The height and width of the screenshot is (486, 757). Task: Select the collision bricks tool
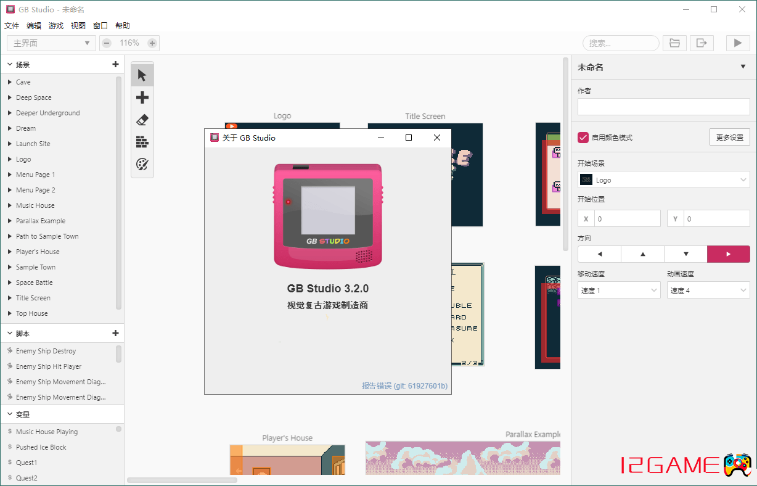(142, 142)
